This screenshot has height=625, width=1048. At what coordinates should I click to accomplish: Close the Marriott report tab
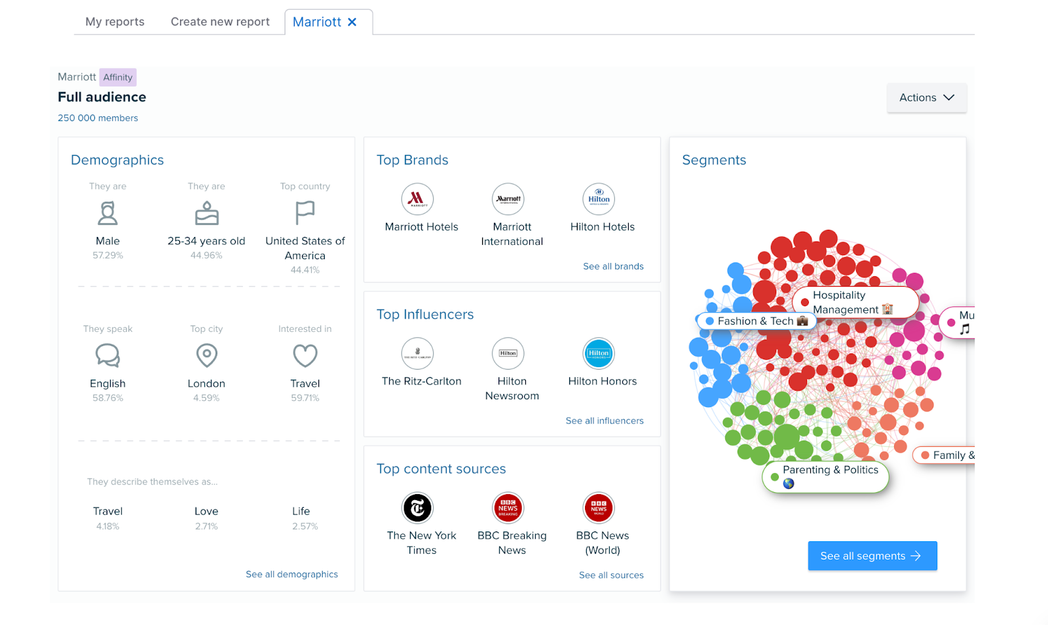point(352,22)
